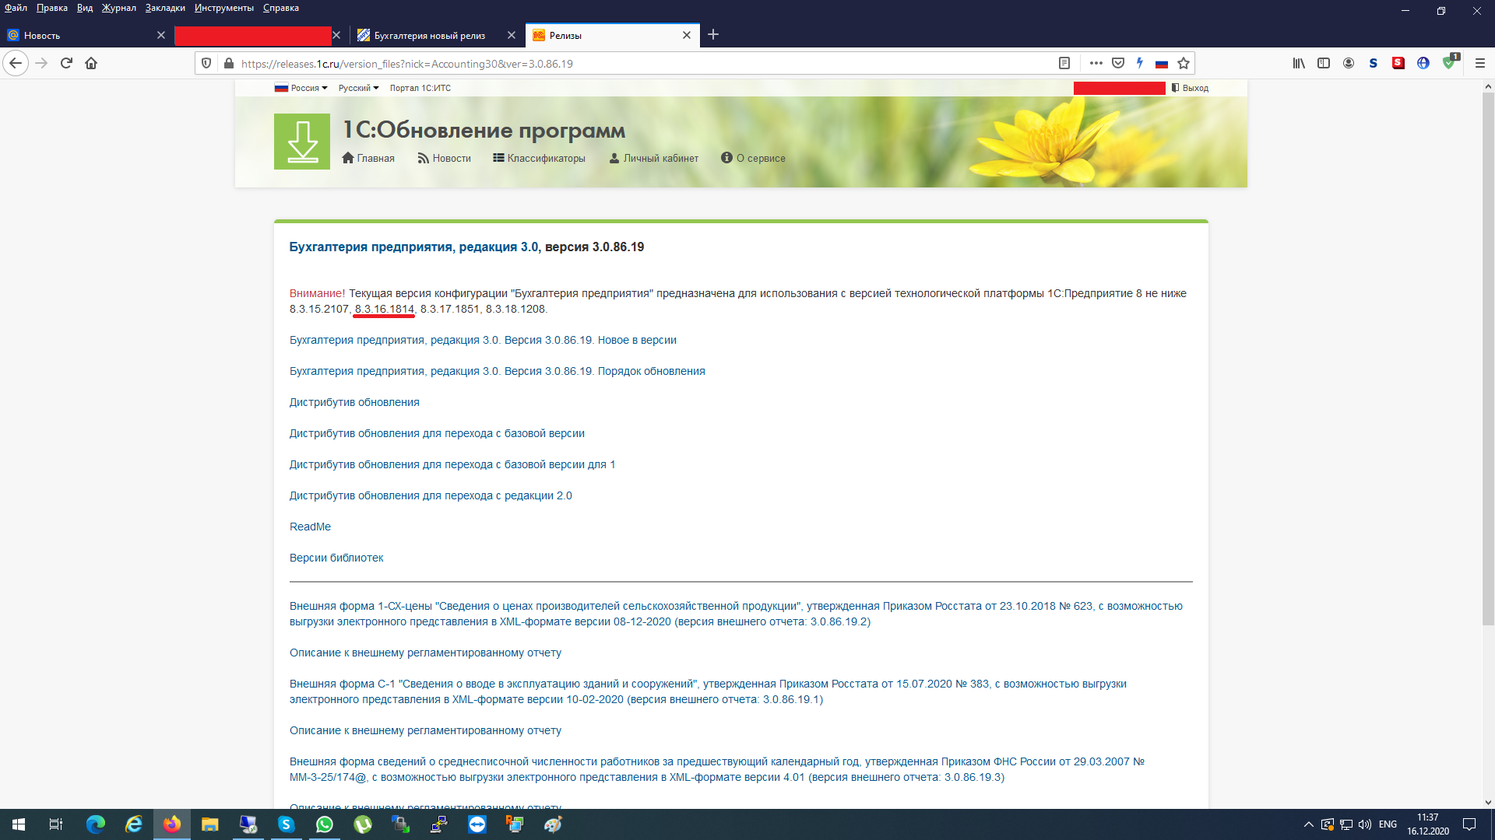
Task: Expand the Русский language dropdown
Action: (x=358, y=88)
